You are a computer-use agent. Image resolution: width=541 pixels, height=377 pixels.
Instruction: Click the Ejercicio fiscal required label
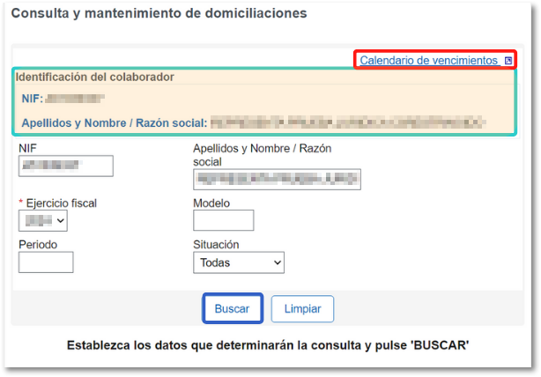[61, 203]
